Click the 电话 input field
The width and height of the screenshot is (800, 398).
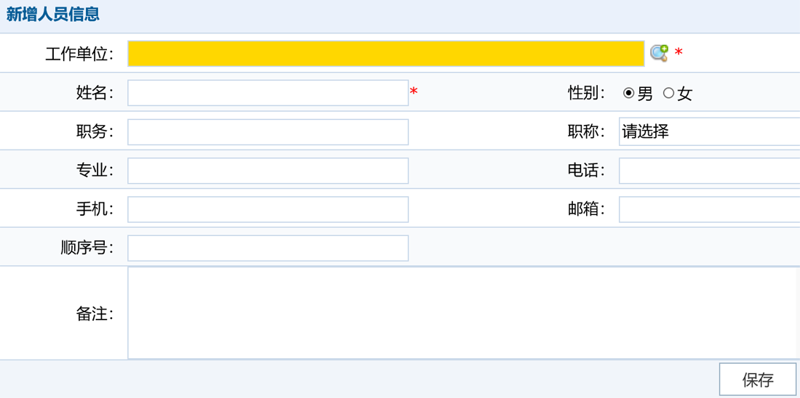[x=709, y=171]
